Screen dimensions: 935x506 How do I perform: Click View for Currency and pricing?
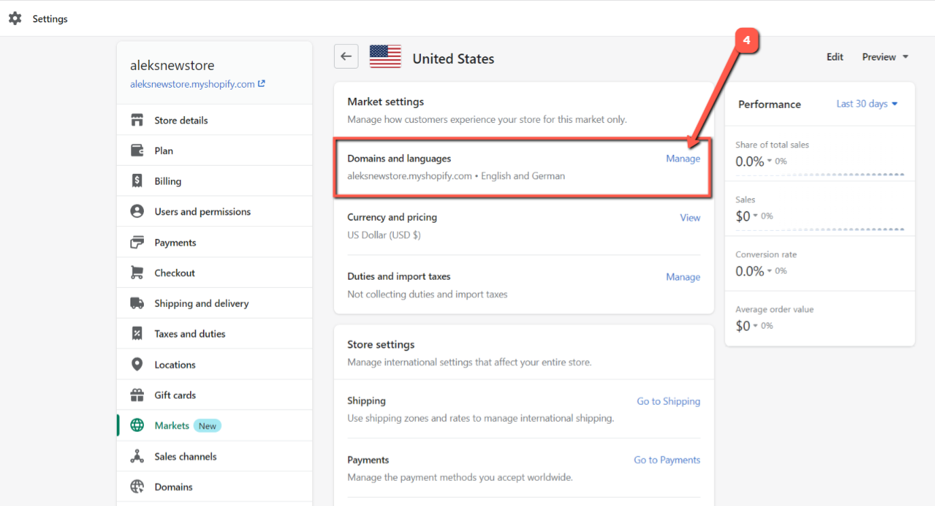pyautogui.click(x=690, y=217)
